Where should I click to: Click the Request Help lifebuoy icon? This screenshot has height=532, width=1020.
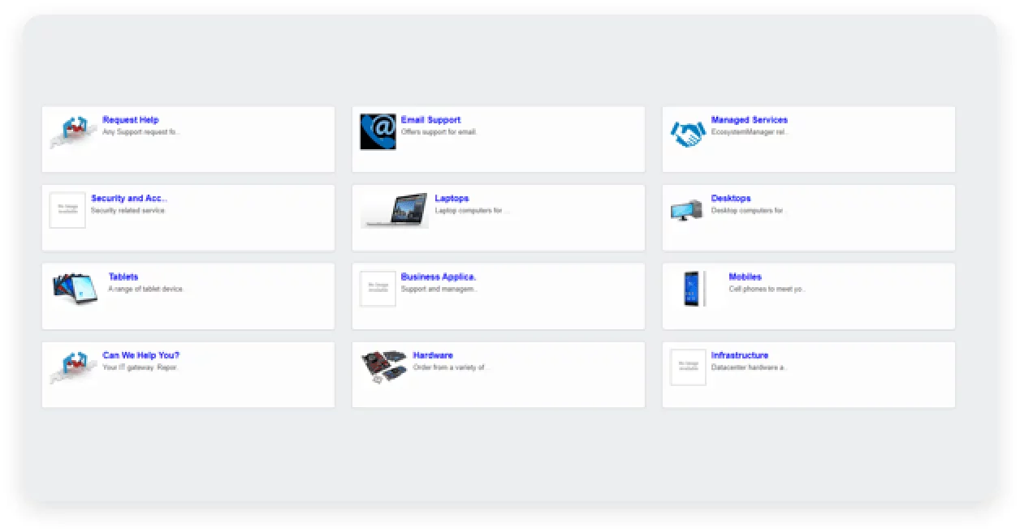coord(73,131)
